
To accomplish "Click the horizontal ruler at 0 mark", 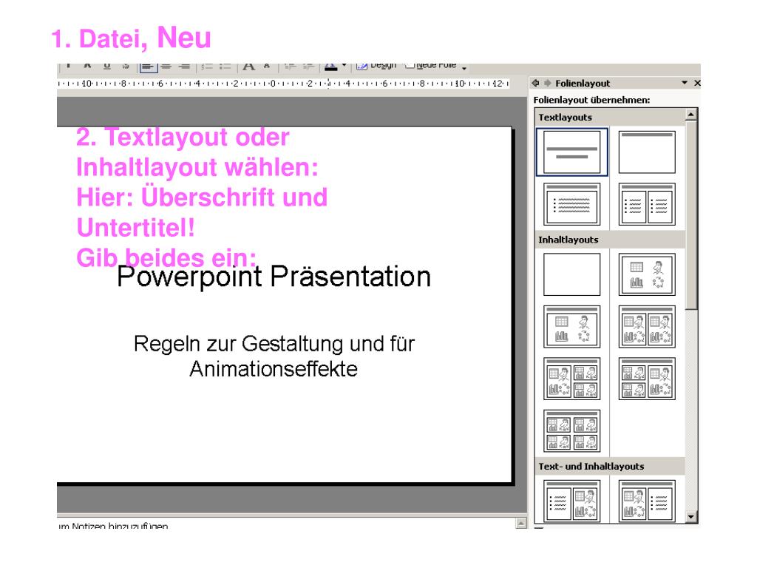I will [273, 84].
